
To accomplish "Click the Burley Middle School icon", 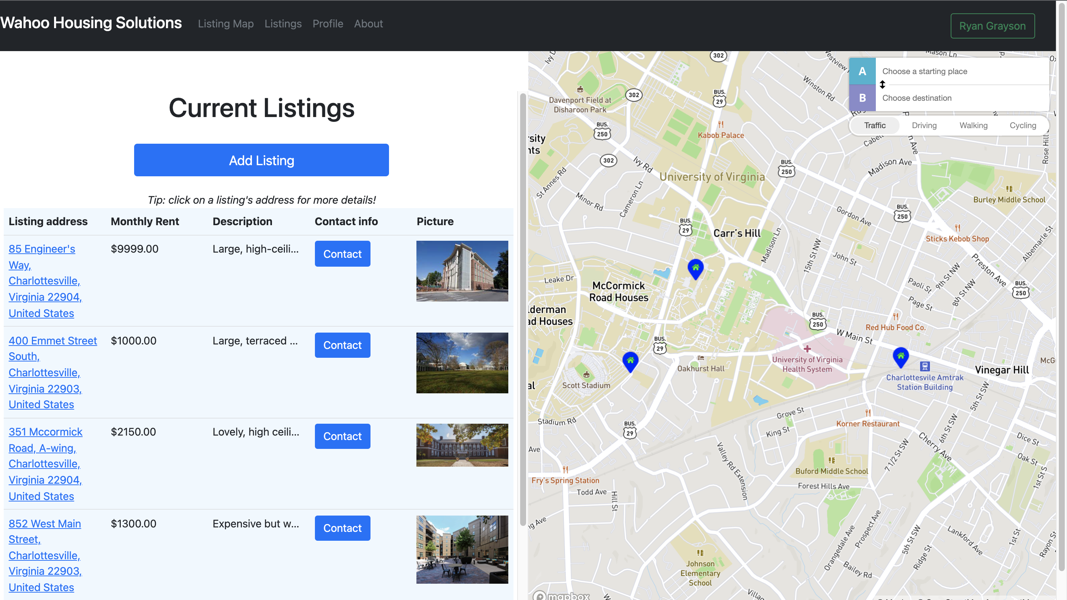I will tap(1009, 189).
